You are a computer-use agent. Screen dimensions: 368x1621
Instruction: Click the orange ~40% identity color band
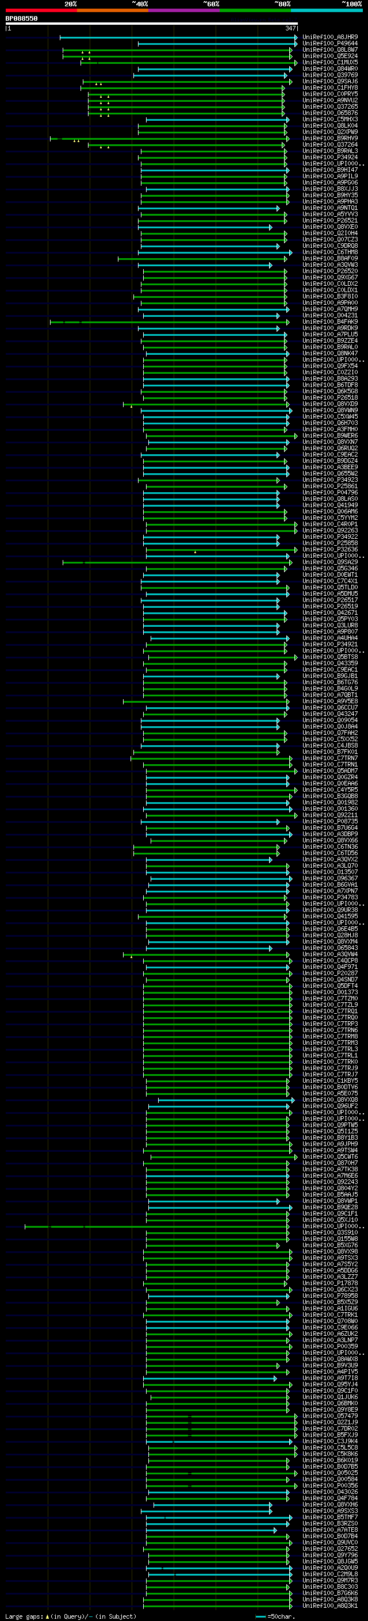tap(113, 10)
